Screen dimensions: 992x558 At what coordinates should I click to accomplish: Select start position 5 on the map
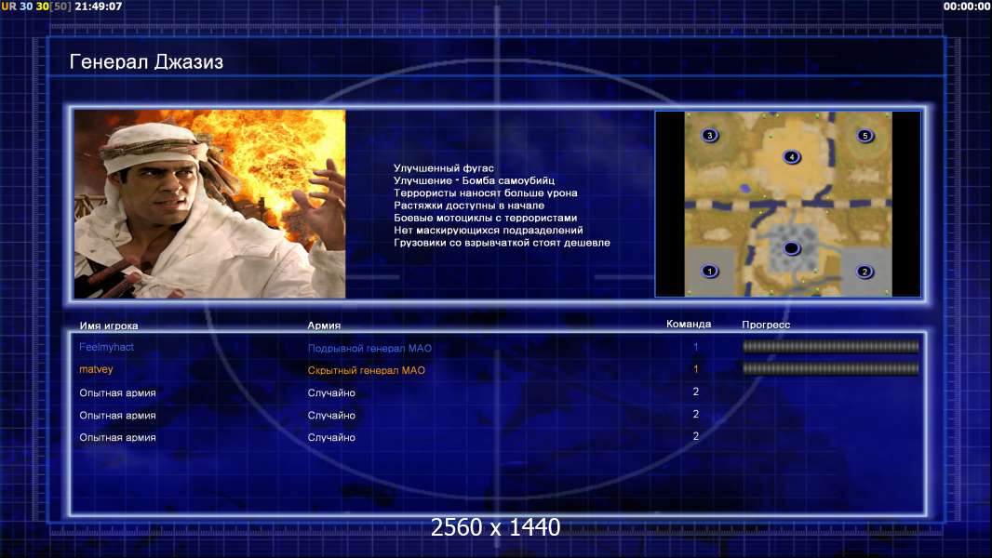865,136
